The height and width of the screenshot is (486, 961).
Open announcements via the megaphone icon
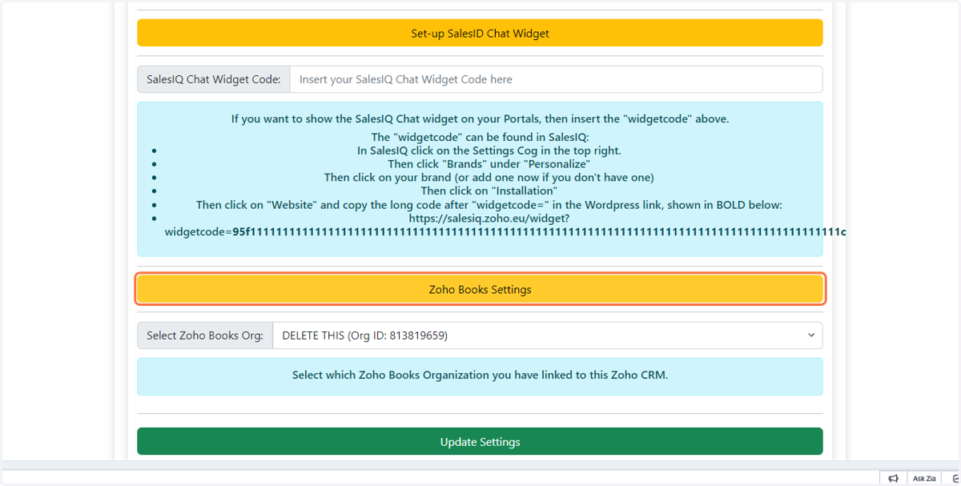pos(893,478)
